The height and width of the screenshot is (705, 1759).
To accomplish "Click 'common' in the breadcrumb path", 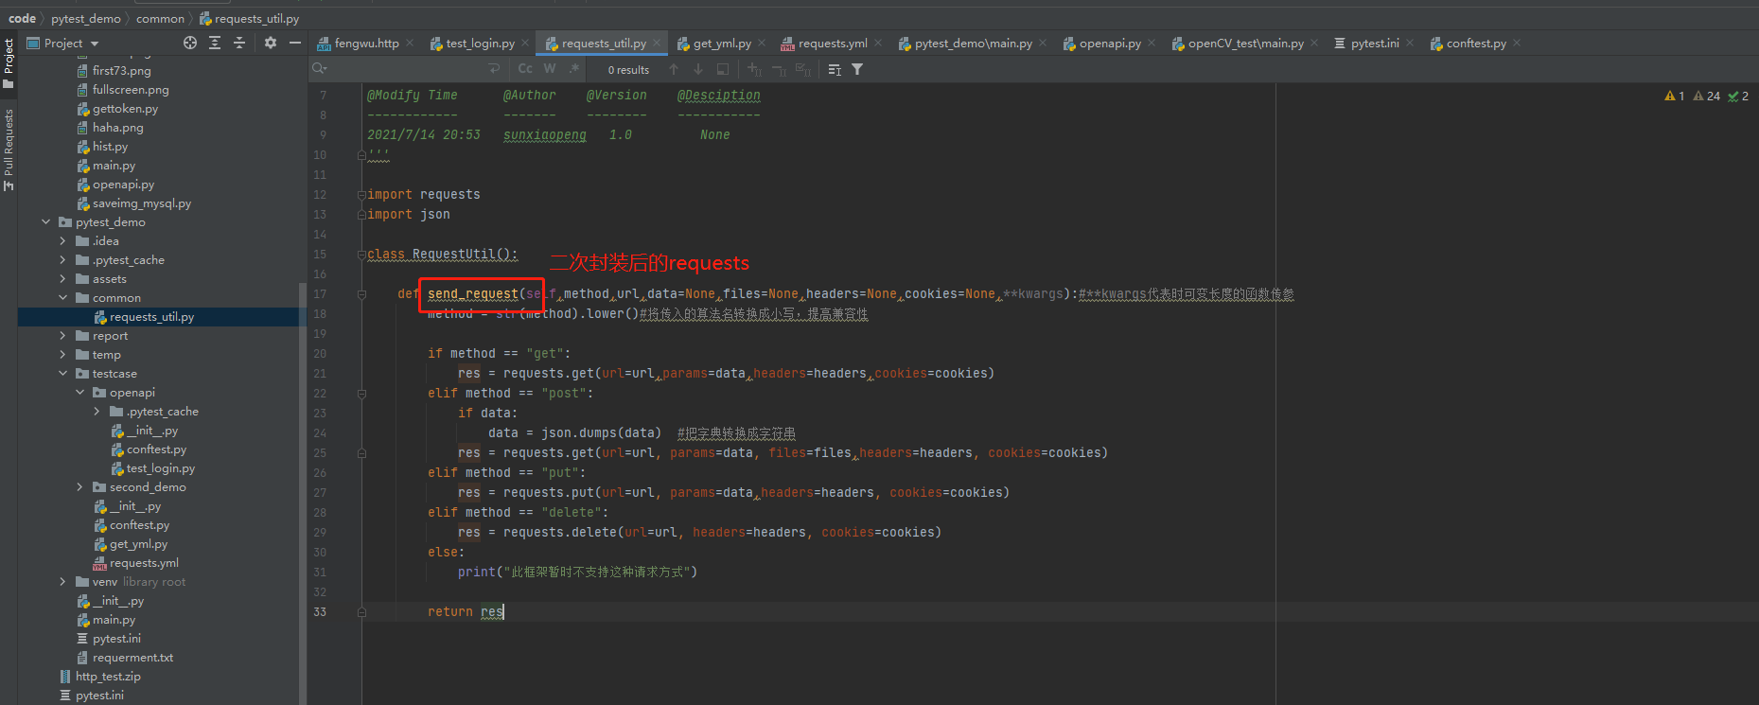I will click(160, 18).
